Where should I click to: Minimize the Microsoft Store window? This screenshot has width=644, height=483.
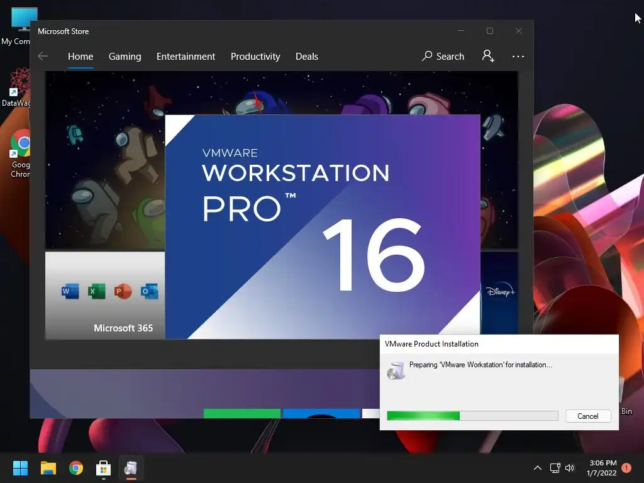pos(461,31)
